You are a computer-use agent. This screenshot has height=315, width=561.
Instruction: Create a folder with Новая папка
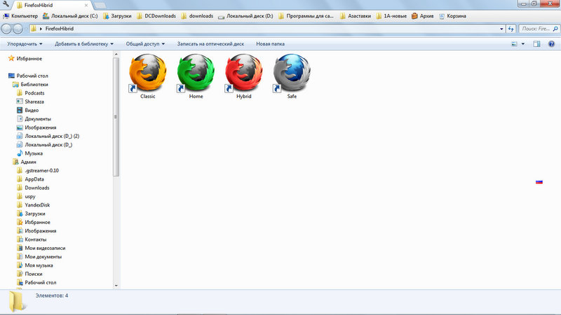click(x=270, y=44)
